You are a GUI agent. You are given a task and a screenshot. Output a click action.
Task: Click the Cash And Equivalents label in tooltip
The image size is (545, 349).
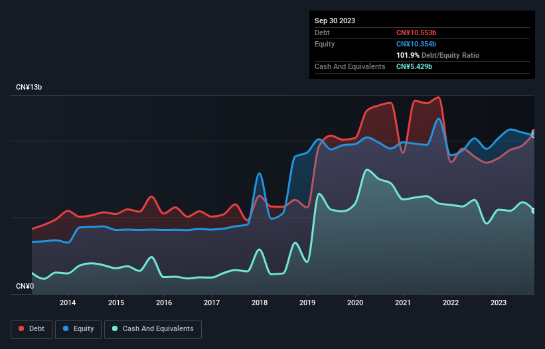[350, 66]
